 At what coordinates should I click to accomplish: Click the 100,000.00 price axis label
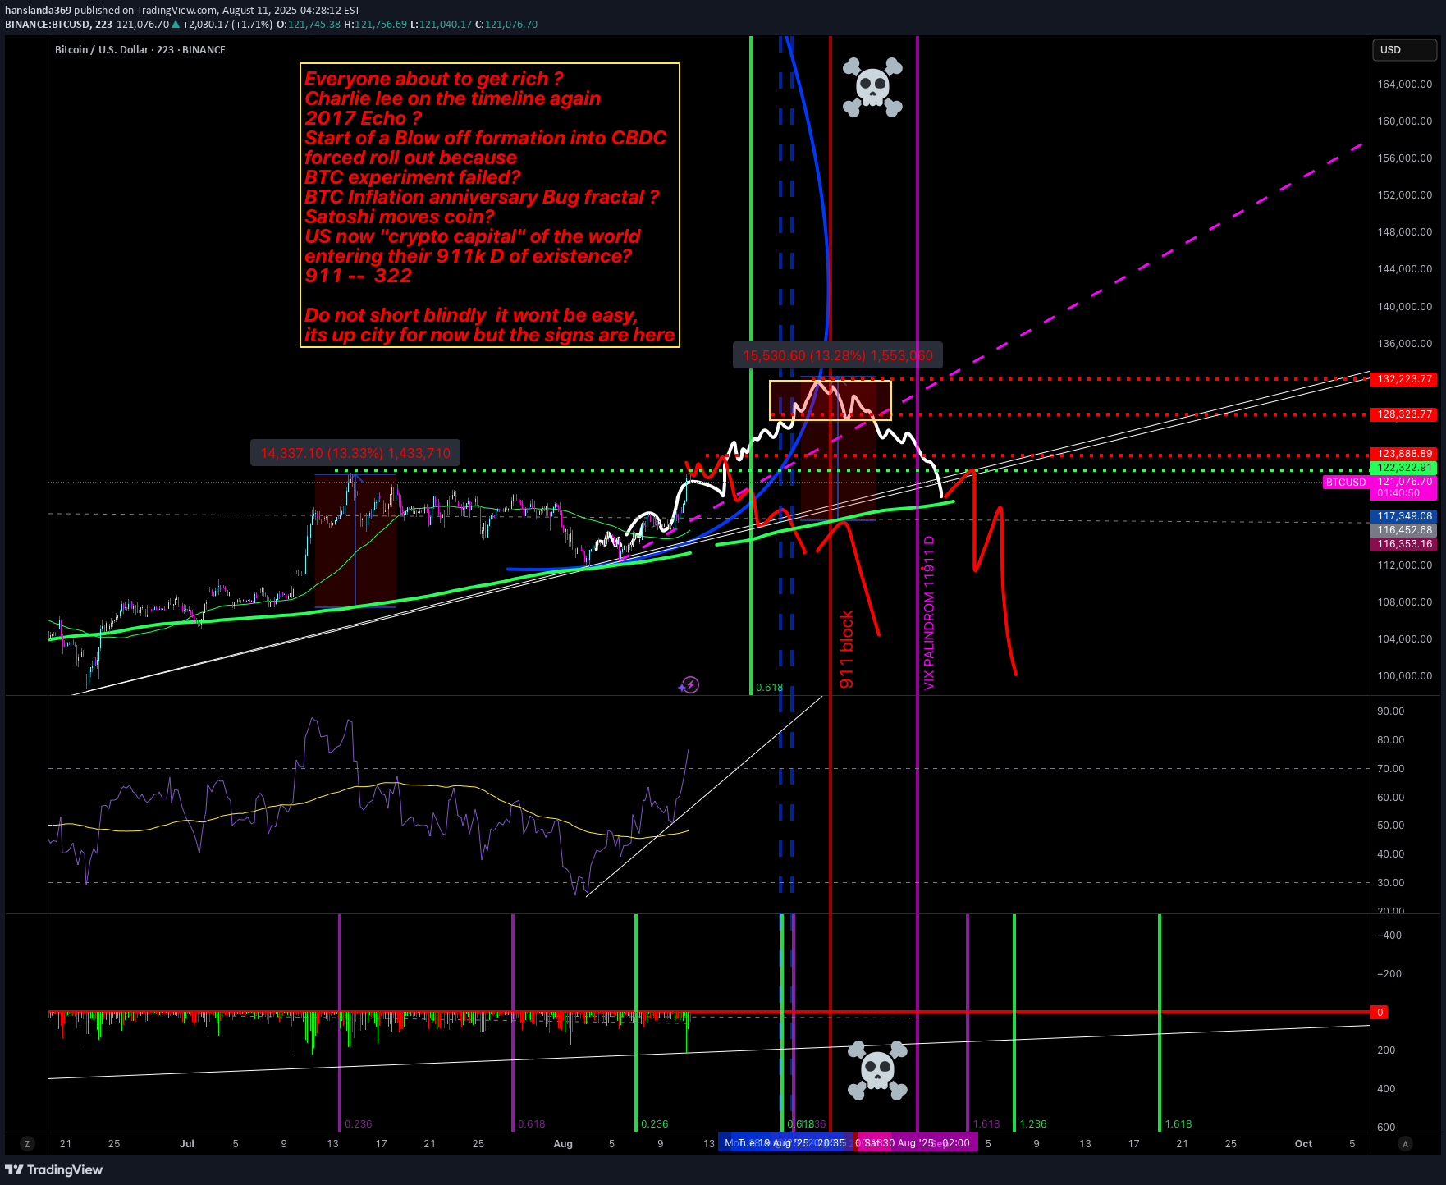pyautogui.click(x=1405, y=676)
